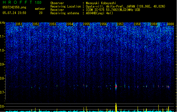Click the 2358 time marker

(137, 24)
